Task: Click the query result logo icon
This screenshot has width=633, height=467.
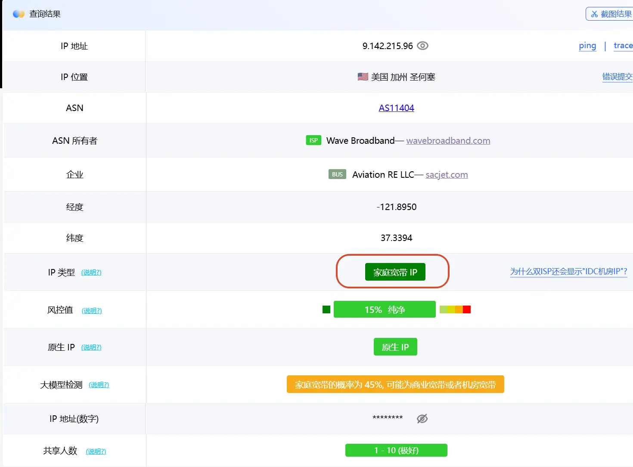Action: tap(19, 14)
